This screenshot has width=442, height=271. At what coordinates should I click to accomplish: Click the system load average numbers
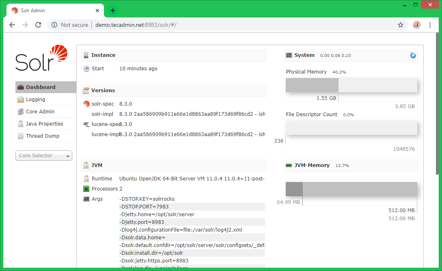[x=335, y=56]
